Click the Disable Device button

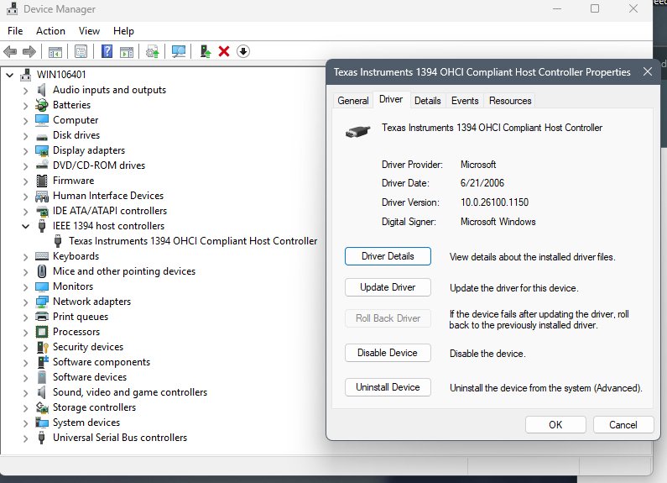pos(388,353)
